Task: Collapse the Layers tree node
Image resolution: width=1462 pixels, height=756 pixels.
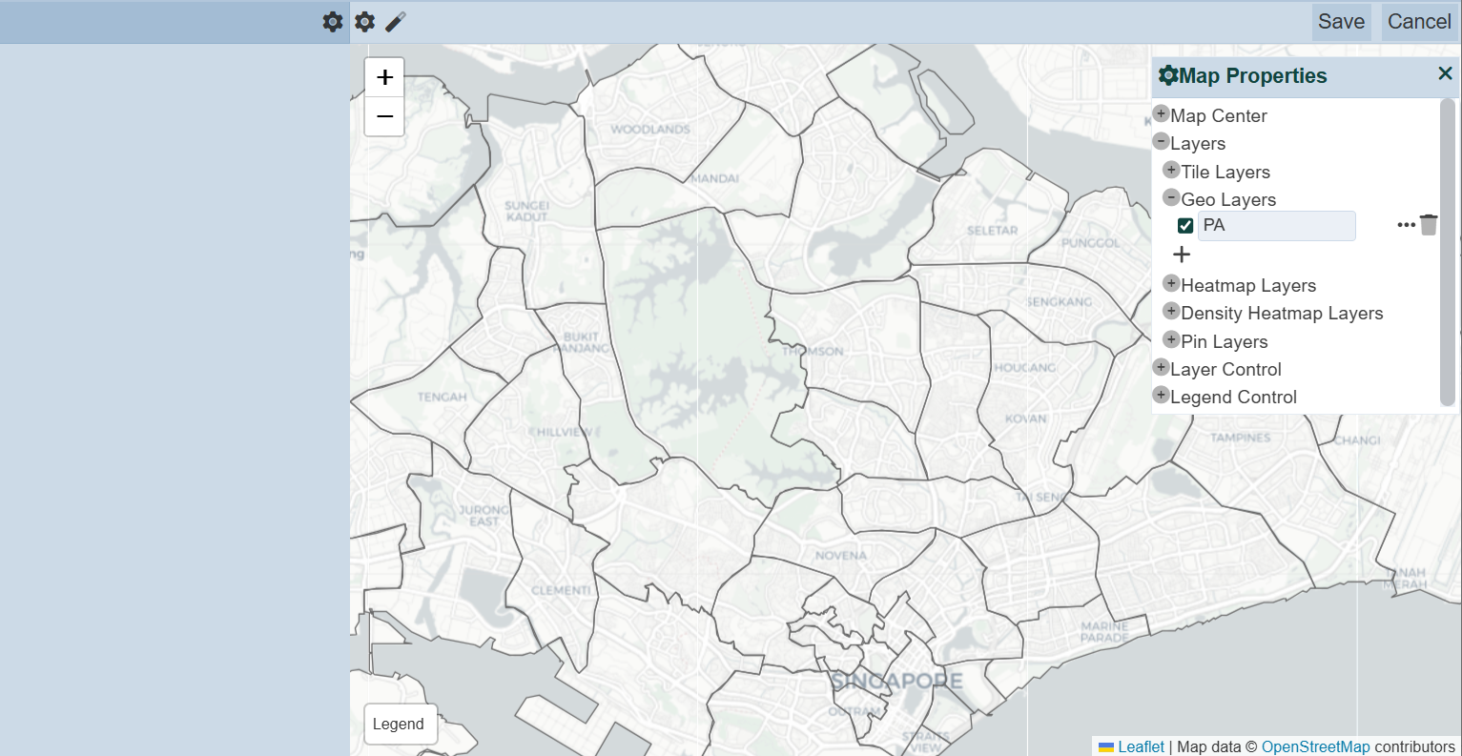Action: 1161,142
